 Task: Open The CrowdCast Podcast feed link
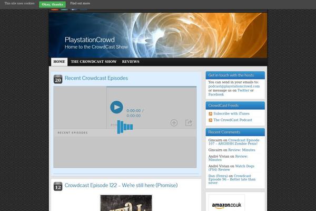pos(233,120)
